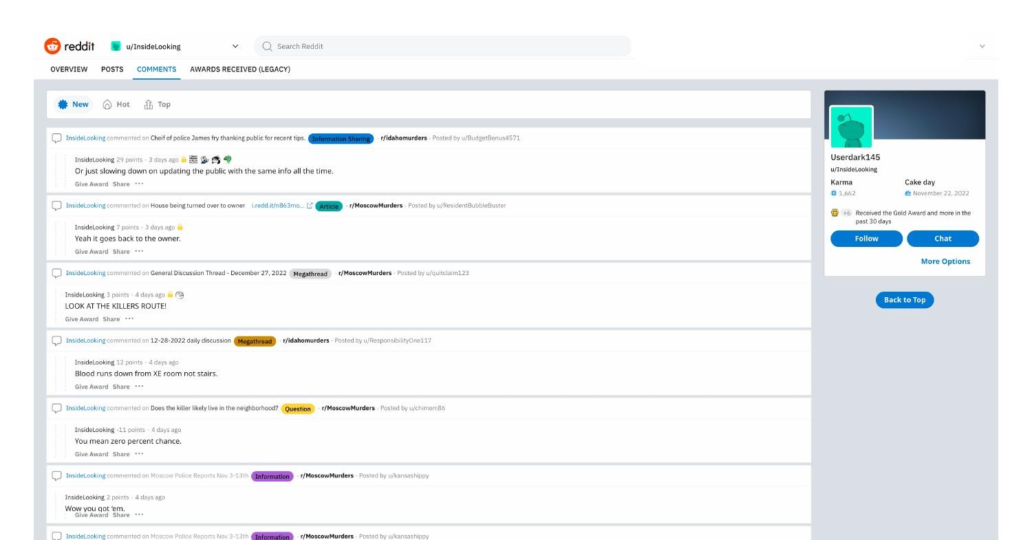Click comment icon on Chief of police post
This screenshot has width=1032, height=540.
click(x=57, y=138)
